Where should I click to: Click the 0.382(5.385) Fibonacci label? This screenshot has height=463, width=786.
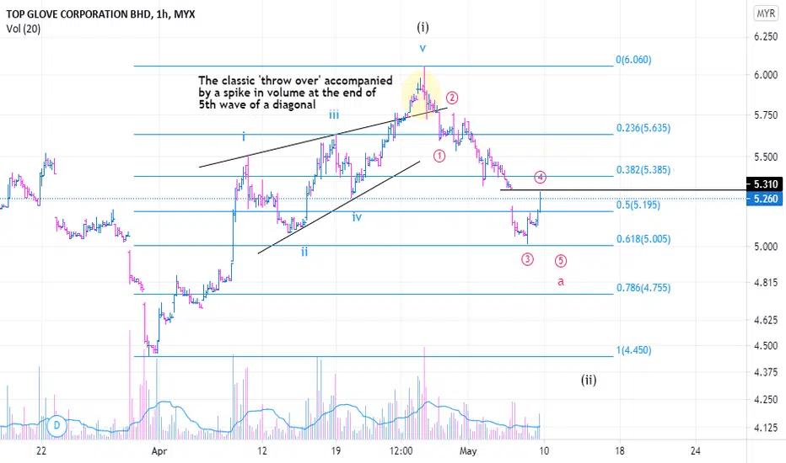pyautogui.click(x=643, y=170)
